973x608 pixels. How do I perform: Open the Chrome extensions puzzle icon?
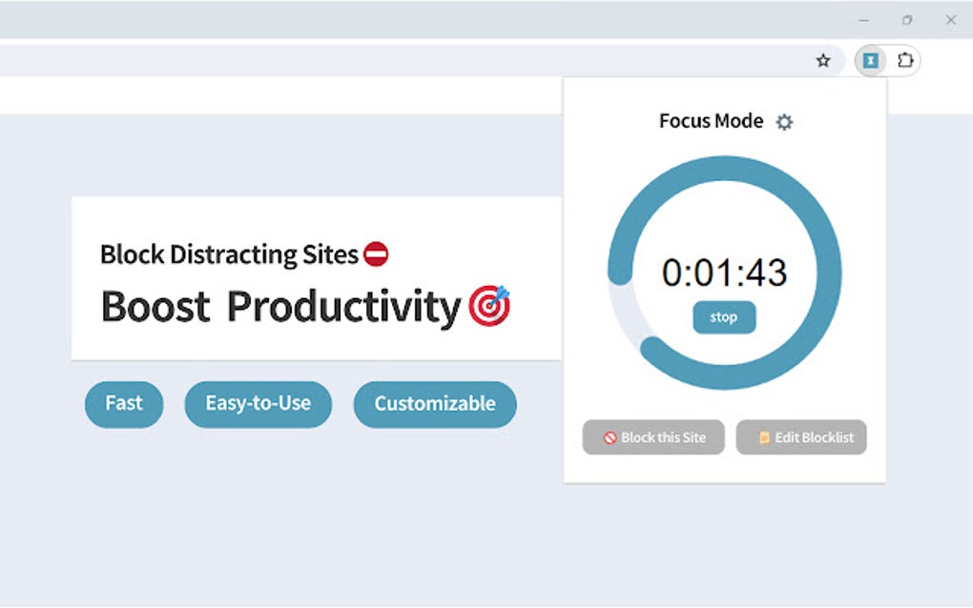coord(904,60)
